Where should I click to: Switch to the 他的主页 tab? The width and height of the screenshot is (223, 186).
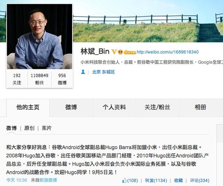click(x=28, y=108)
